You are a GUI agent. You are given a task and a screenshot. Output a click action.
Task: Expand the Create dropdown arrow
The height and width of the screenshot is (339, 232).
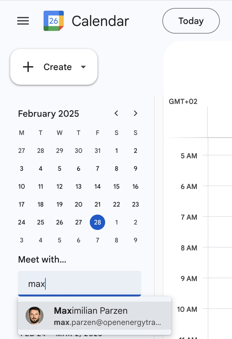click(83, 67)
